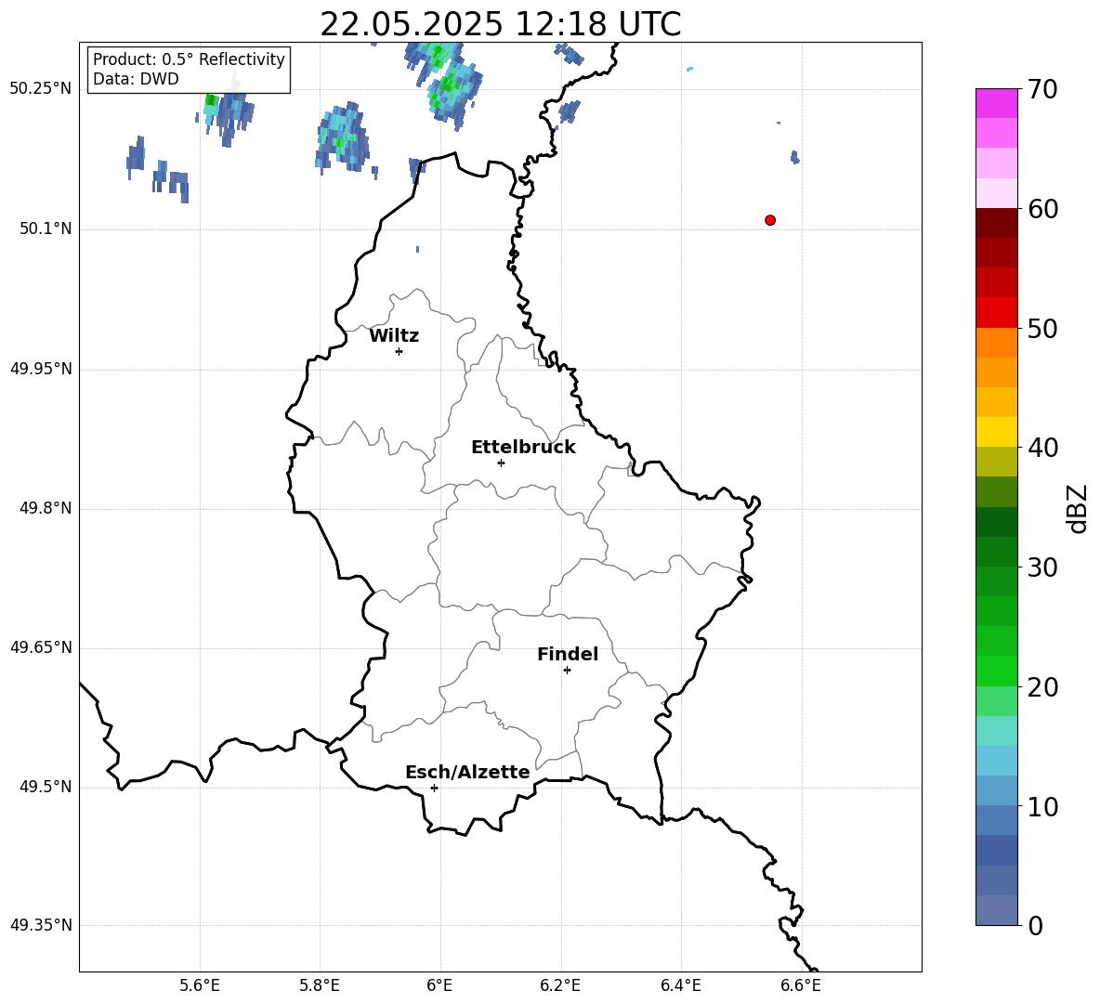Click the latitude label 49.8°N
The height and width of the screenshot is (1004, 1100).
point(46,508)
